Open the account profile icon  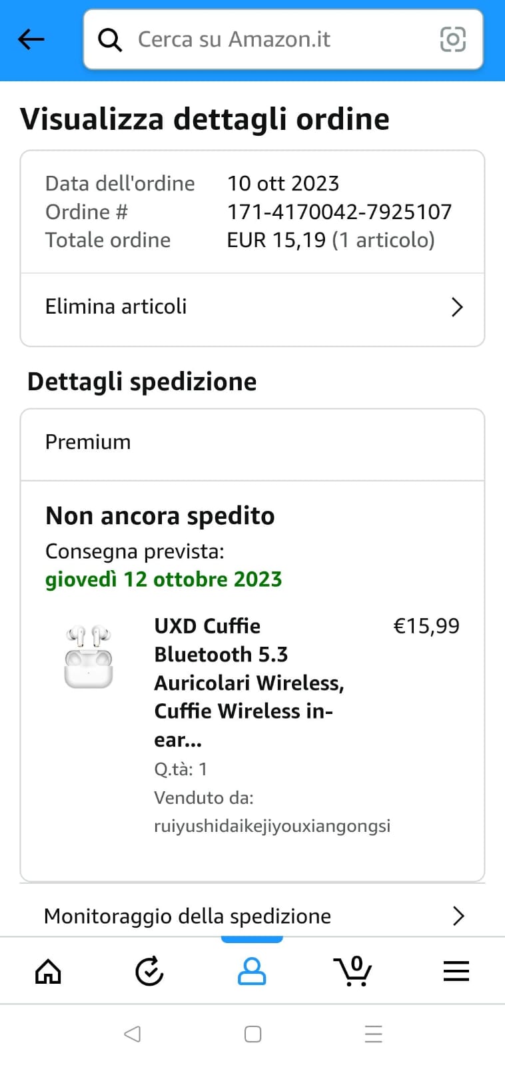pyautogui.click(x=252, y=972)
